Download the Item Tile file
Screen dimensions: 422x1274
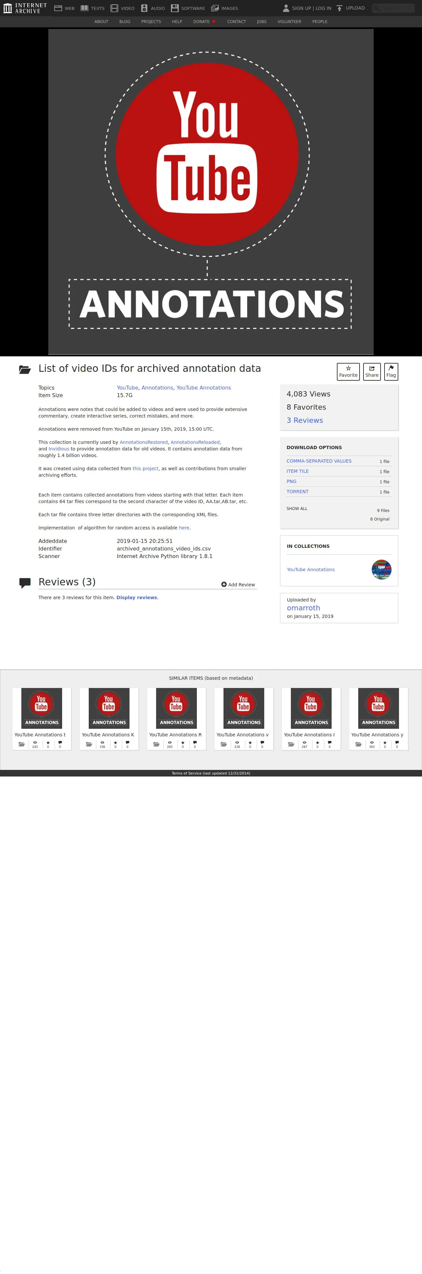click(x=297, y=471)
